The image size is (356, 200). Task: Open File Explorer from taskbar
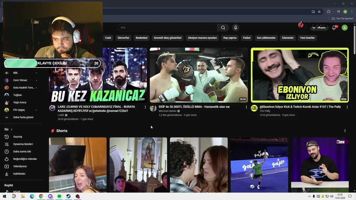point(23,196)
